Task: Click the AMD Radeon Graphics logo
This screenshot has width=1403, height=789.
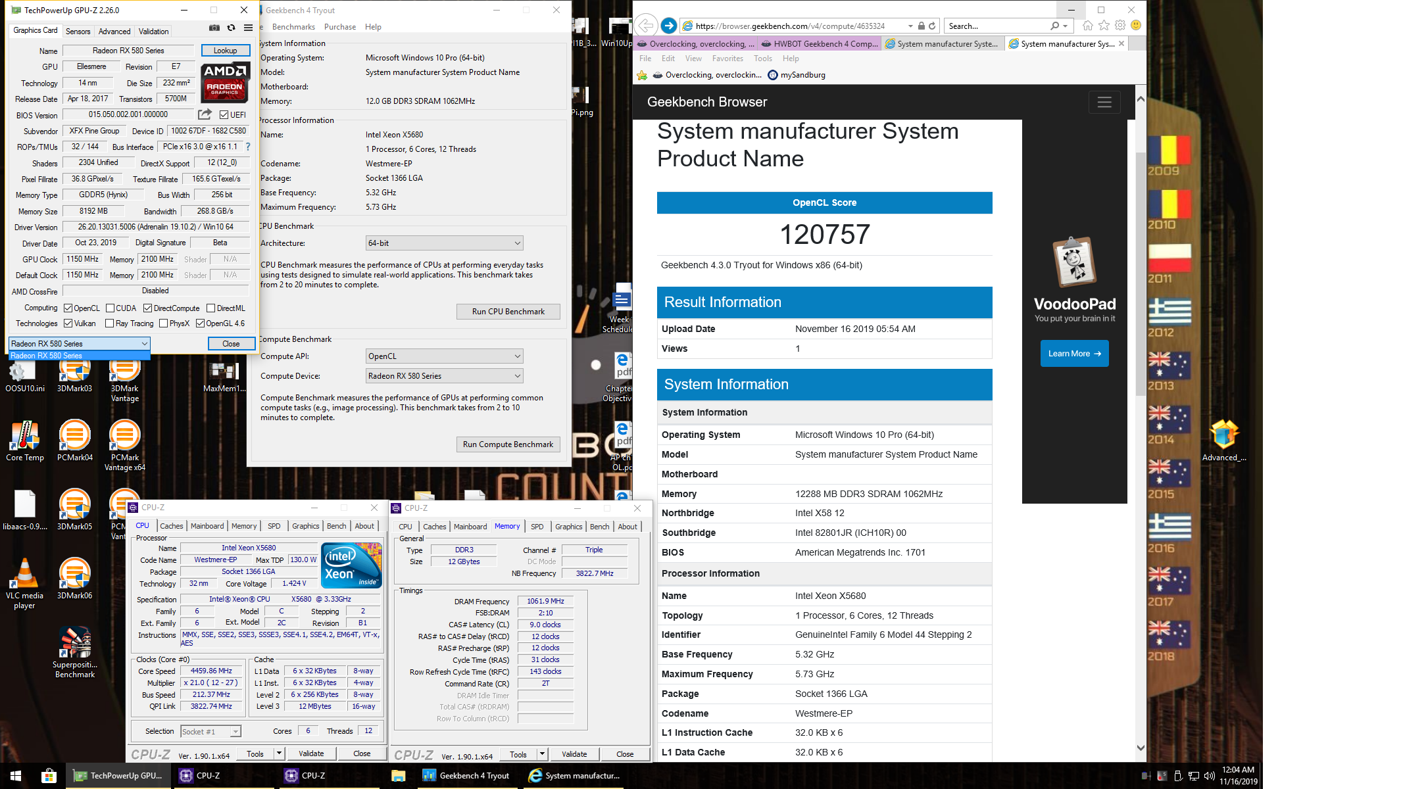Action: pyautogui.click(x=225, y=82)
